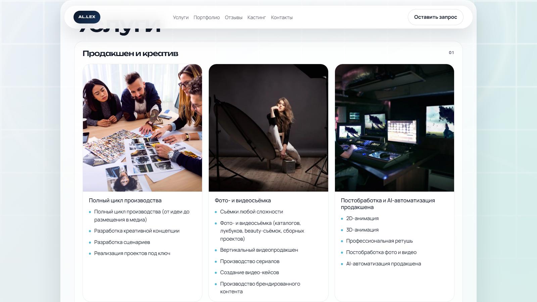537x302 pixels.
Task: Open the team brainstorming photo
Action: (x=142, y=128)
